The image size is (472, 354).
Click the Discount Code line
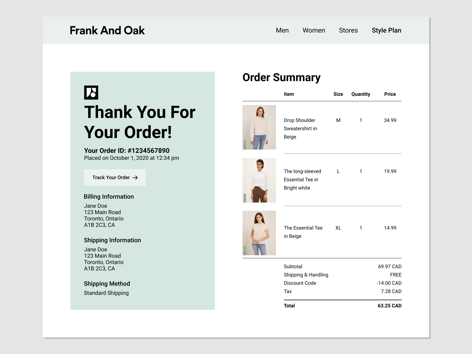point(300,283)
